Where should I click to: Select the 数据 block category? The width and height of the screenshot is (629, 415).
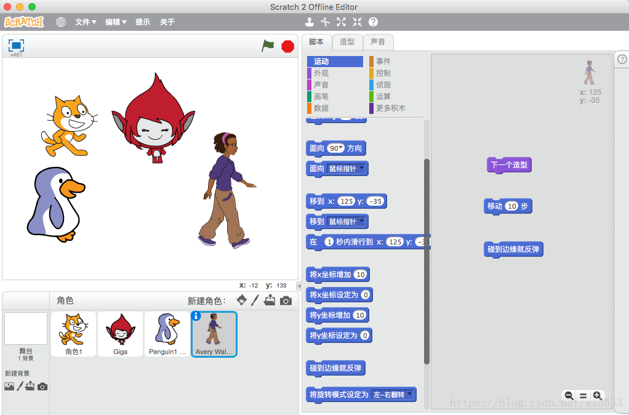(x=335, y=108)
